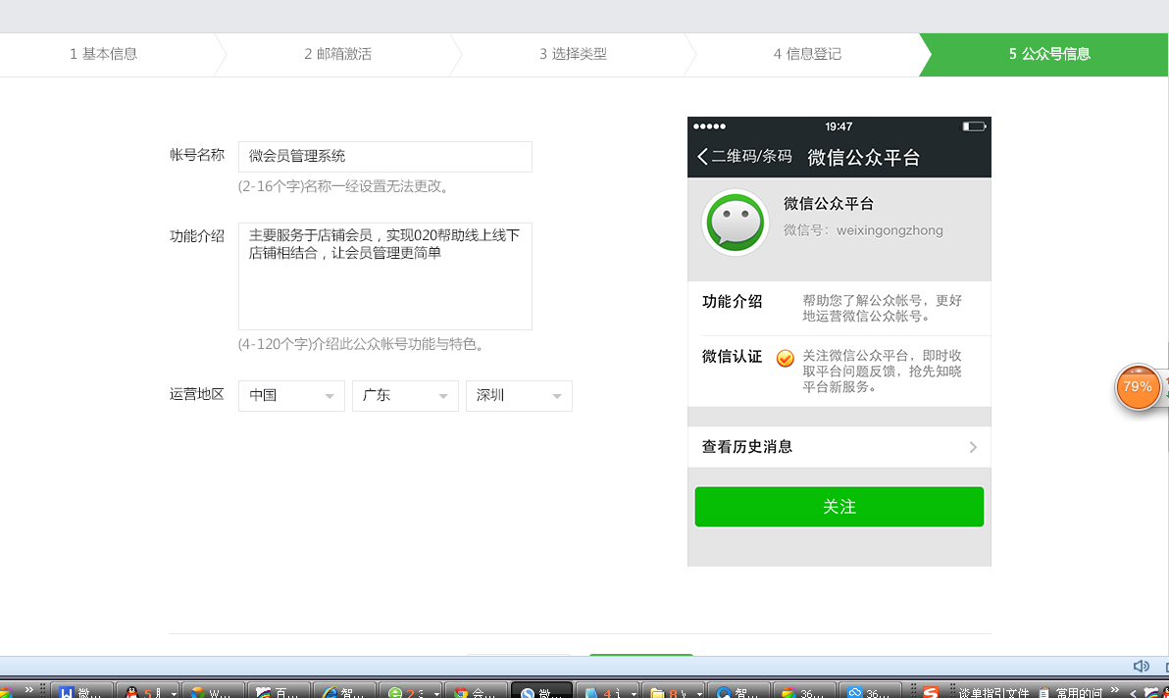Expand the taskbar toolbar overflow chevron
The width and height of the screenshot is (1169, 698).
pos(1115,690)
